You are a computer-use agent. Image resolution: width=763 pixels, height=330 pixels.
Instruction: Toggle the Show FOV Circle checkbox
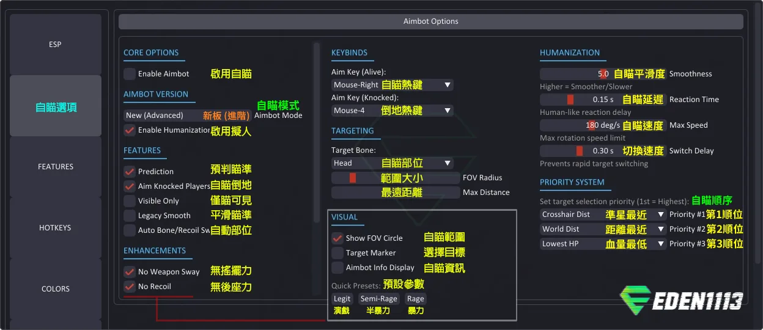337,238
